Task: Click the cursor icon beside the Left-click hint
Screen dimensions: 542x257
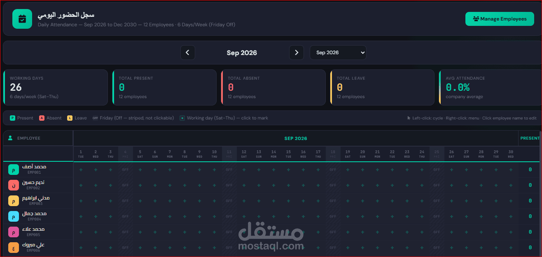Action: [409, 118]
